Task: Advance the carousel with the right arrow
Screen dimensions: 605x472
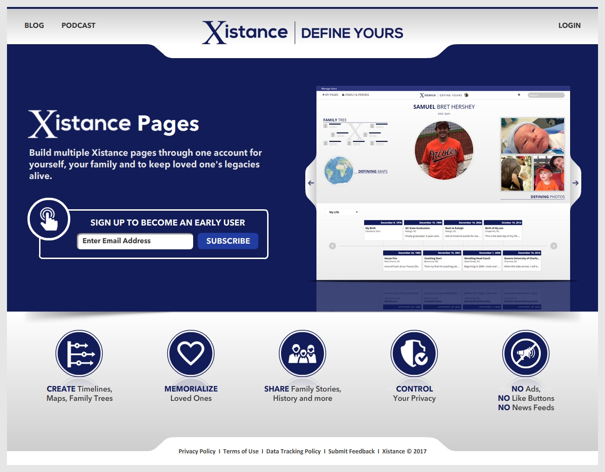Action: pyautogui.click(x=576, y=183)
